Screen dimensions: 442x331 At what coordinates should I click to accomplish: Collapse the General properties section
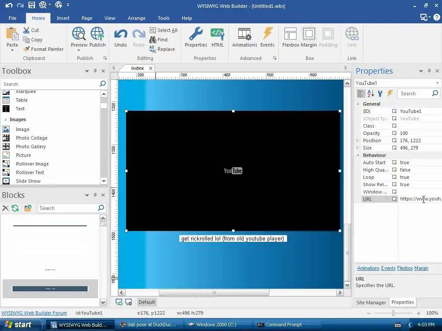[x=358, y=104]
